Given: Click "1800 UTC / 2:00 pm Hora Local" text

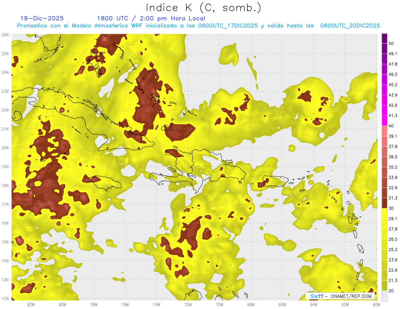Looking at the screenshot, I should 151,18.
